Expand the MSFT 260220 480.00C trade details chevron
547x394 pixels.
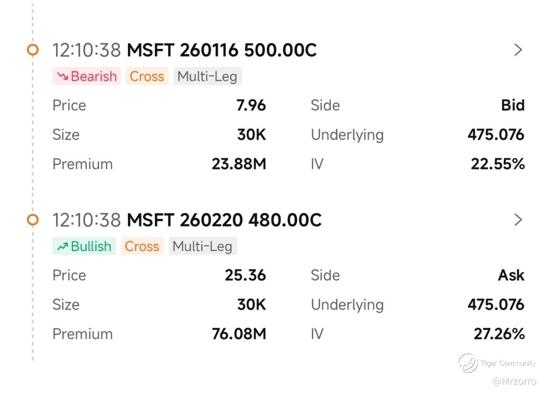(518, 220)
